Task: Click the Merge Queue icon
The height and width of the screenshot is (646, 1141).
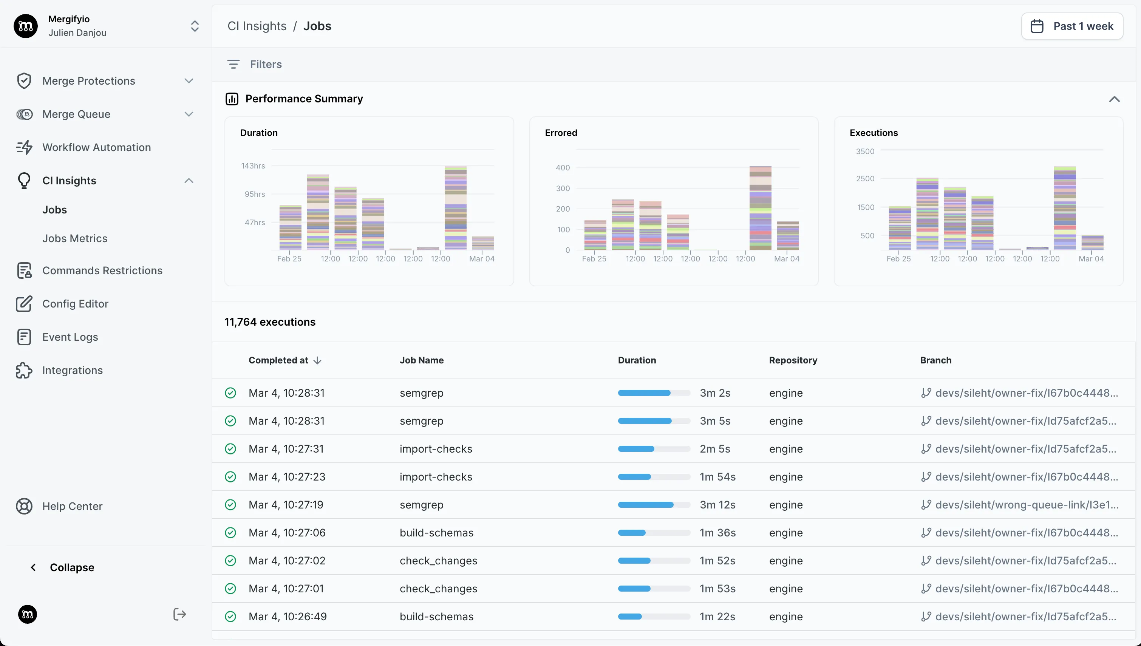Action: click(x=25, y=114)
